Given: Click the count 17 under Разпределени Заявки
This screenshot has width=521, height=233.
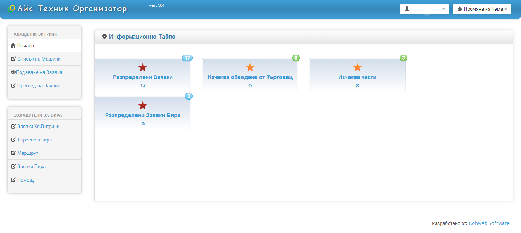Looking at the screenshot, I should click(143, 86).
